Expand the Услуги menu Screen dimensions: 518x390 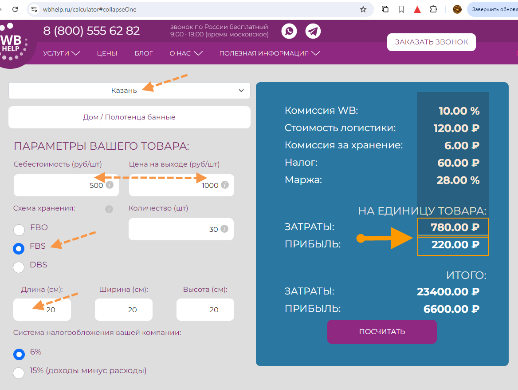tap(62, 53)
